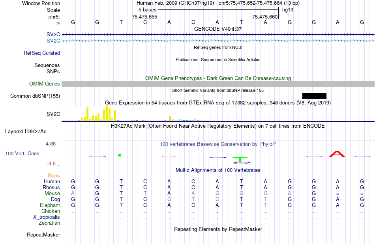Click the Zebrafish alignment row label
The width and height of the screenshot is (375, 244).
click(x=49, y=223)
